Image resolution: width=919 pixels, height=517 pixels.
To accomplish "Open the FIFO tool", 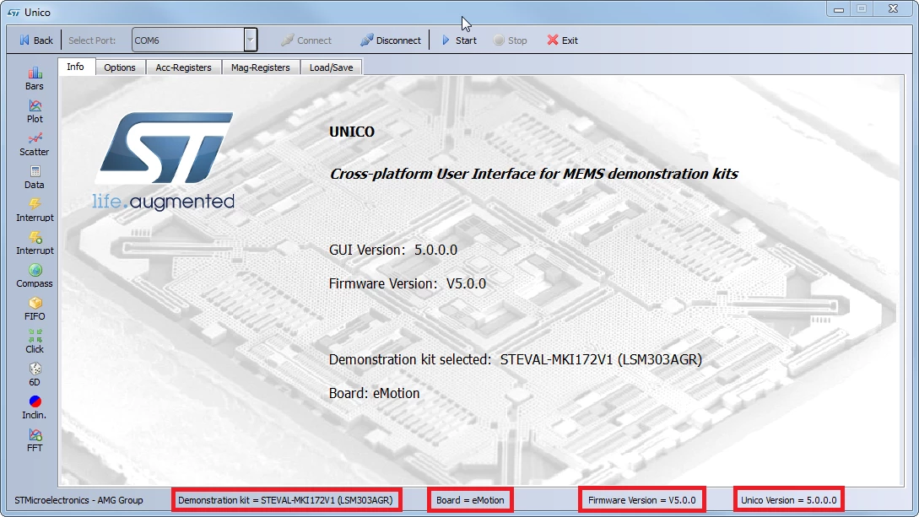I will point(34,308).
